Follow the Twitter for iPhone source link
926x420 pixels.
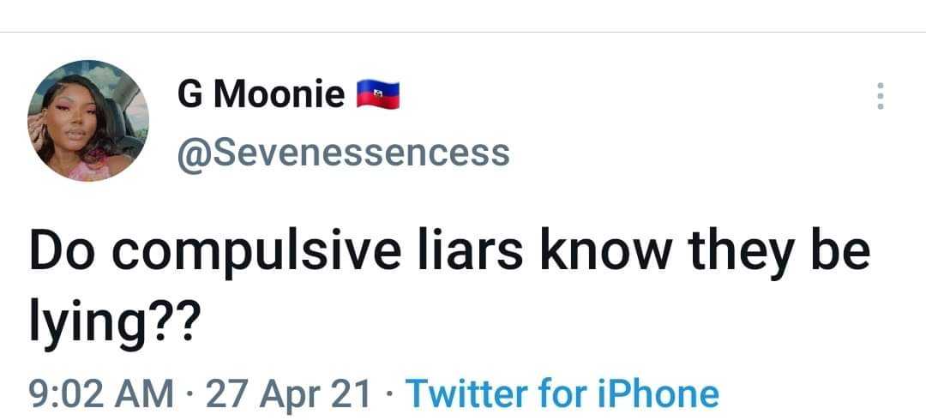tap(562, 394)
